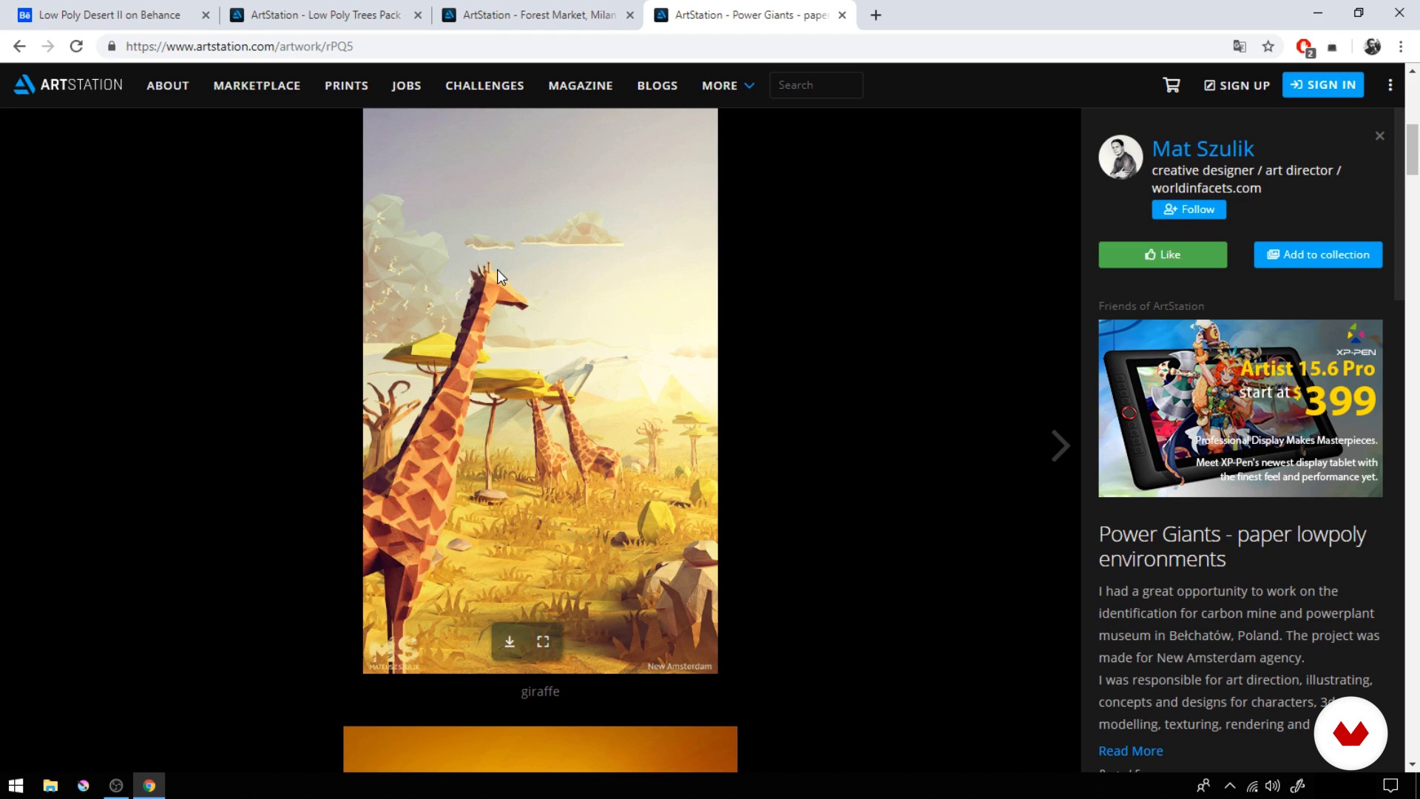Viewport: 1420px width, 799px height.
Task: Add artwork to collection
Action: [1318, 254]
